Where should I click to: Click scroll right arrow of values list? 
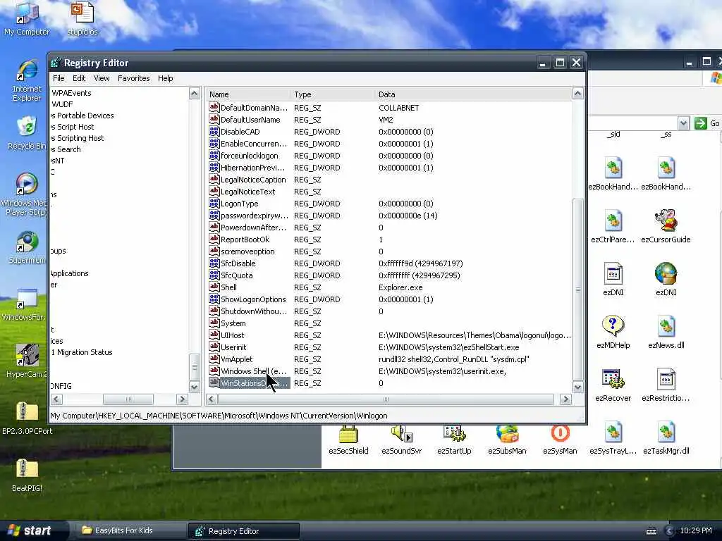point(566,399)
